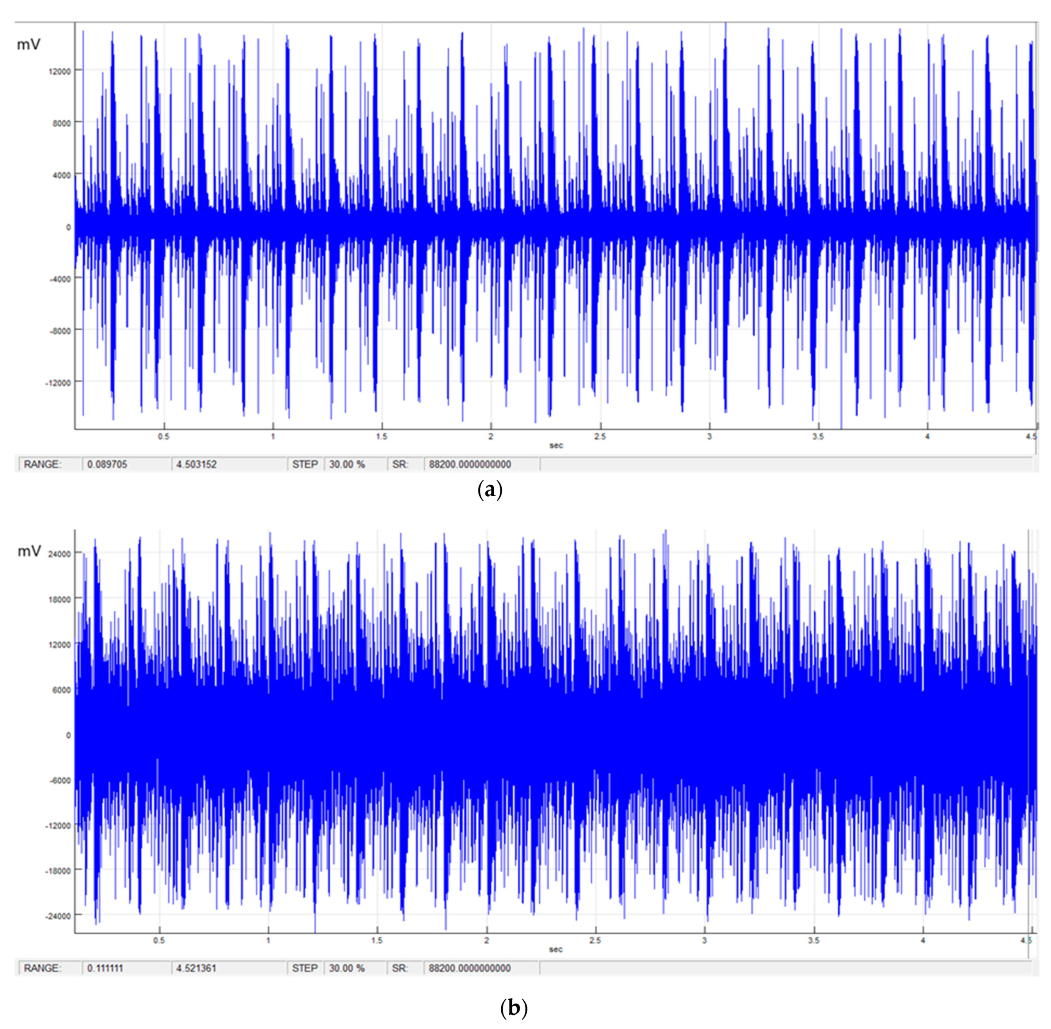The width and height of the screenshot is (1051, 1029).
Task: Click the mV axis label of the top plot
Action: (x=29, y=44)
